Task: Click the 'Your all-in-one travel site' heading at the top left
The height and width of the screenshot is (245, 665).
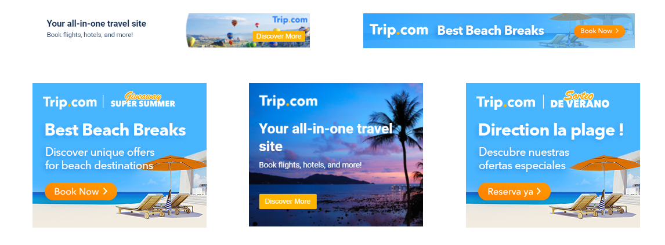Action: pos(96,24)
